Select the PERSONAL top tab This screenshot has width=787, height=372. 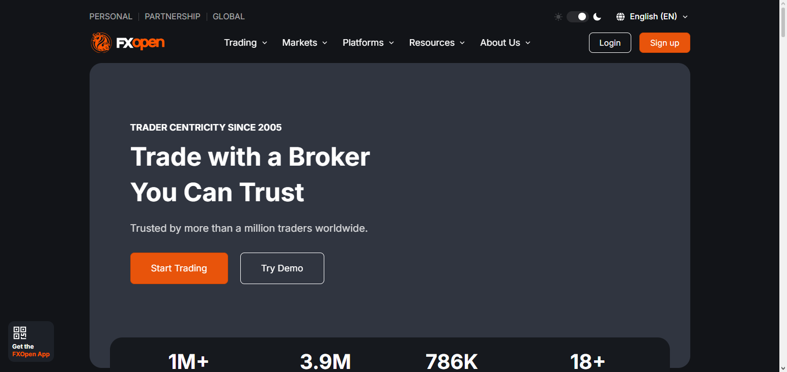pos(111,17)
